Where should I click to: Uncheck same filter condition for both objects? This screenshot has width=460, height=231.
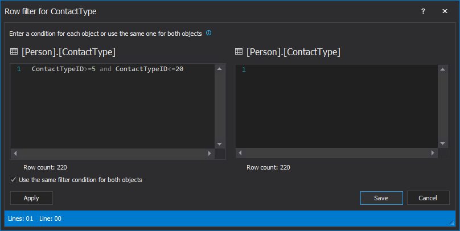click(x=14, y=180)
